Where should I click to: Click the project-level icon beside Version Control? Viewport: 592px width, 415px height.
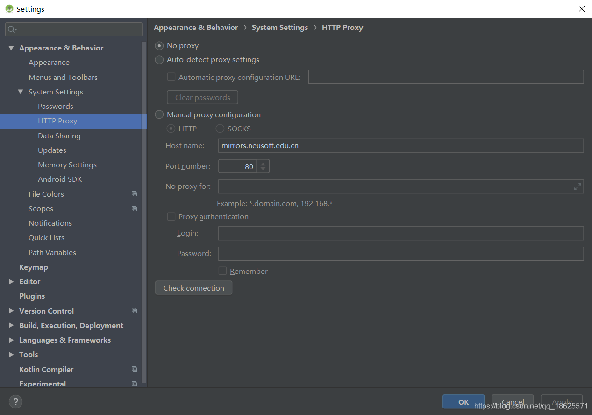click(134, 311)
